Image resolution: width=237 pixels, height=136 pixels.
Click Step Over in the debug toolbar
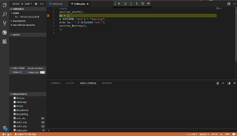click(125, 3)
